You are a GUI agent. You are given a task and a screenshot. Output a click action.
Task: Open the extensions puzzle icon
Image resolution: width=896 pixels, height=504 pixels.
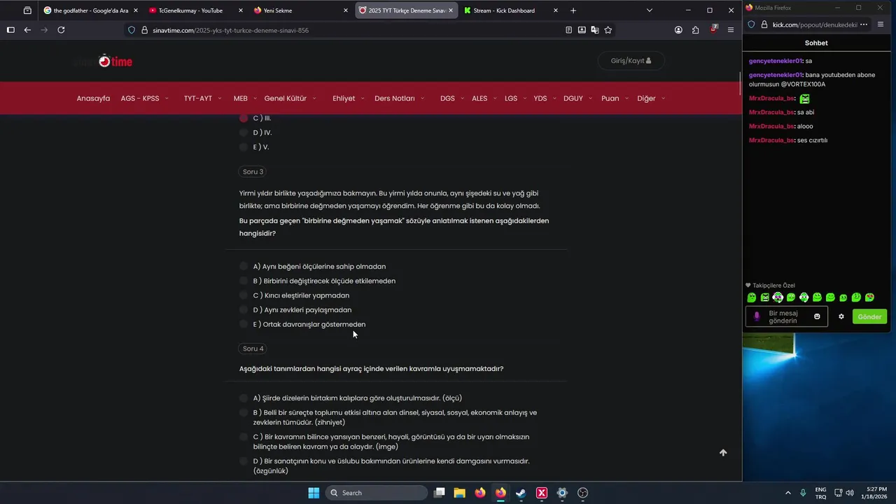(x=695, y=30)
